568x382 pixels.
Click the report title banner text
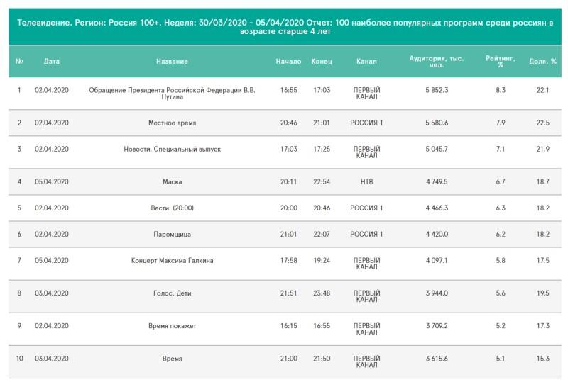[x=284, y=28]
